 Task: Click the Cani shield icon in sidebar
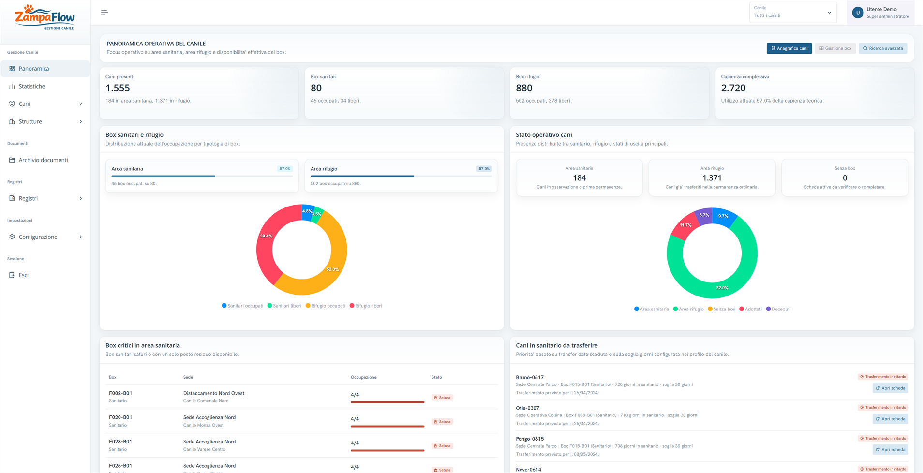(x=12, y=104)
